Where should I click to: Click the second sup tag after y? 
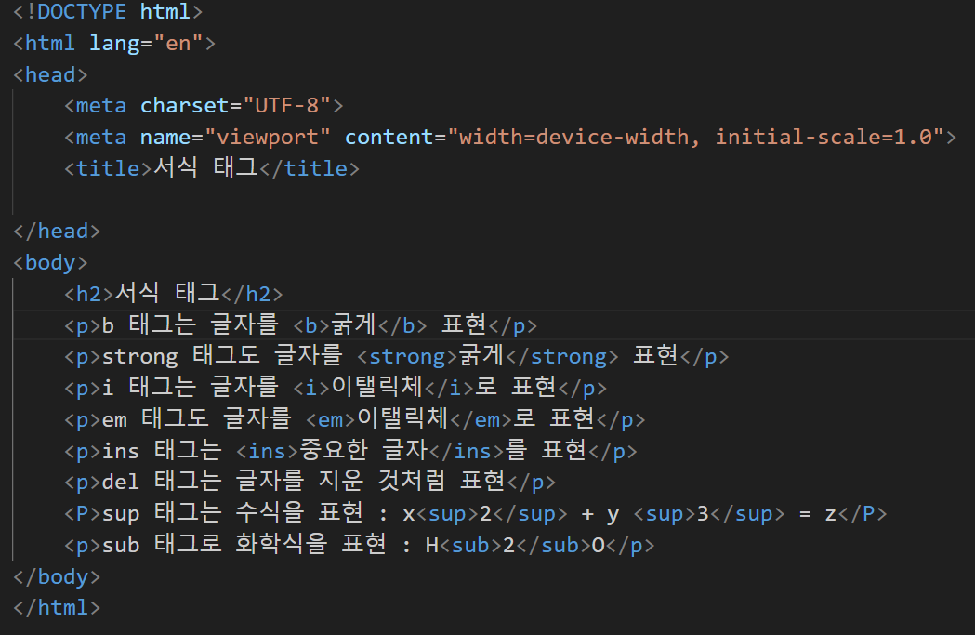(x=664, y=514)
